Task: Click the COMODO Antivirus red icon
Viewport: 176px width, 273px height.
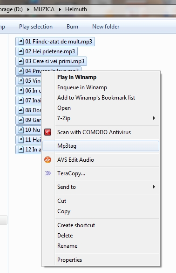Action: click(x=47, y=132)
